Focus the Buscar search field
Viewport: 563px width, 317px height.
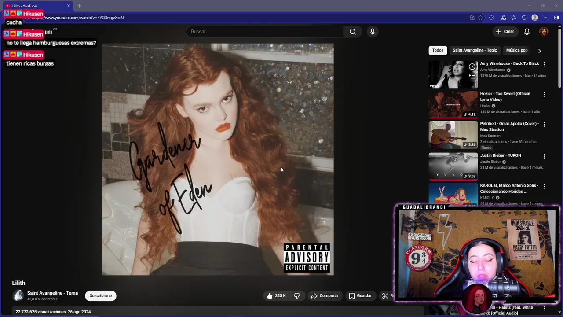[x=265, y=32]
